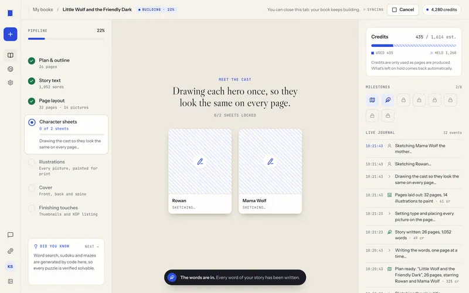Click feather icon beside Story written entry
The height and width of the screenshot is (293, 469).
click(x=389, y=232)
